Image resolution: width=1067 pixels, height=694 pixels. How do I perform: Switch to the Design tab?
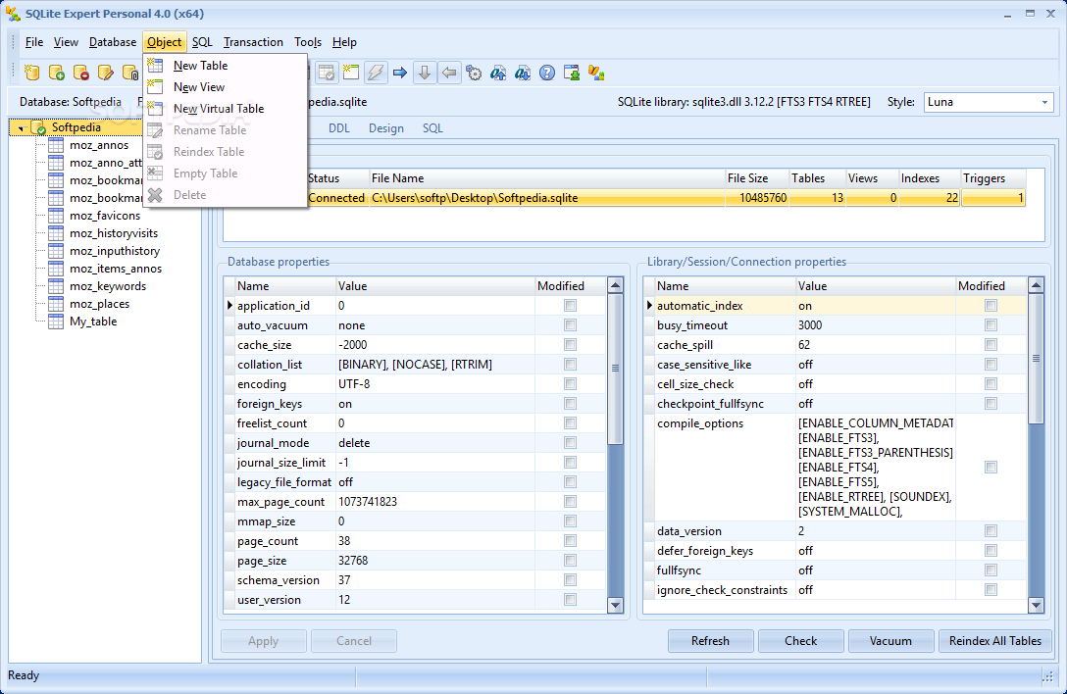click(x=385, y=127)
